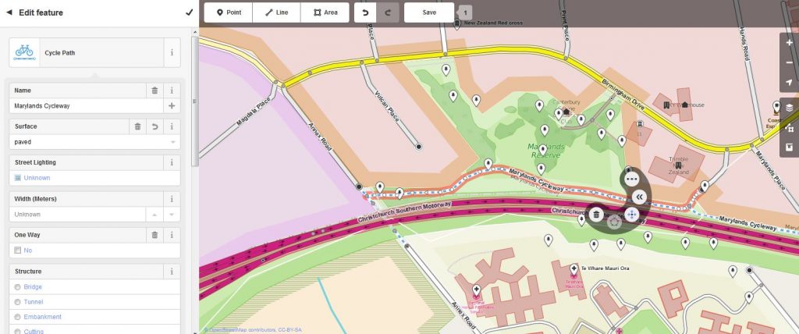Show info for the Street Lighting field
Screen dimensions: 799x334
tap(172, 162)
